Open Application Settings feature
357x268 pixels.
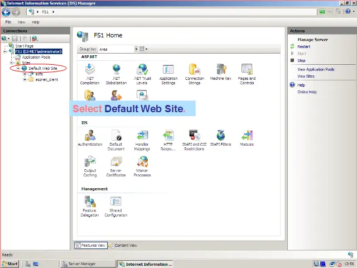pos(168,74)
